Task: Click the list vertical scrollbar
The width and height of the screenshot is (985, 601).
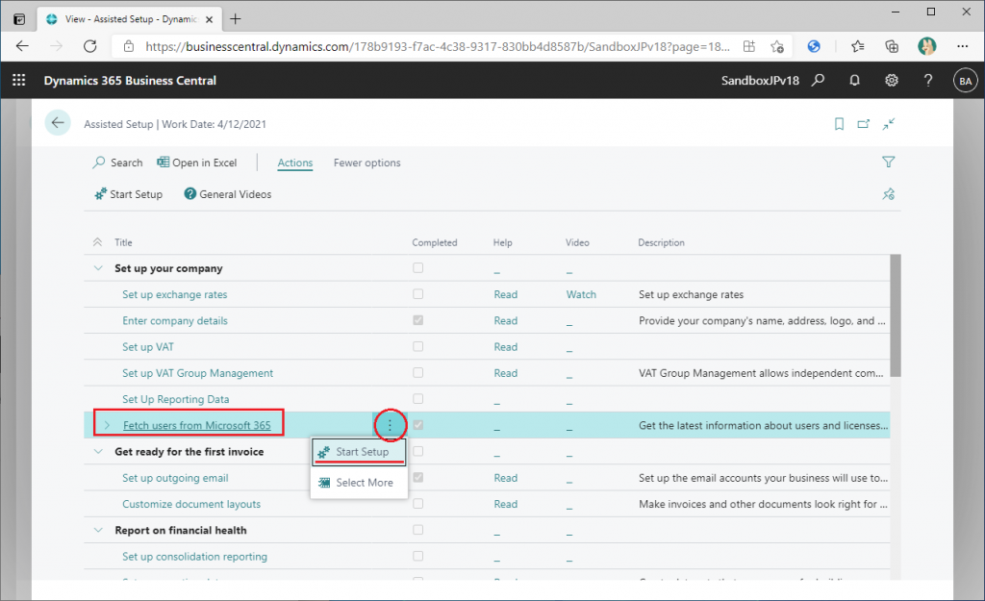Action: pos(896,315)
